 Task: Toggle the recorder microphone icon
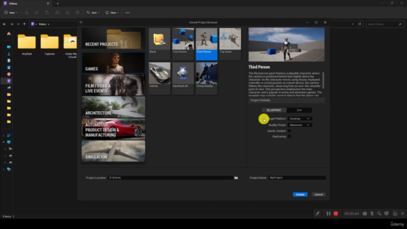point(372,214)
